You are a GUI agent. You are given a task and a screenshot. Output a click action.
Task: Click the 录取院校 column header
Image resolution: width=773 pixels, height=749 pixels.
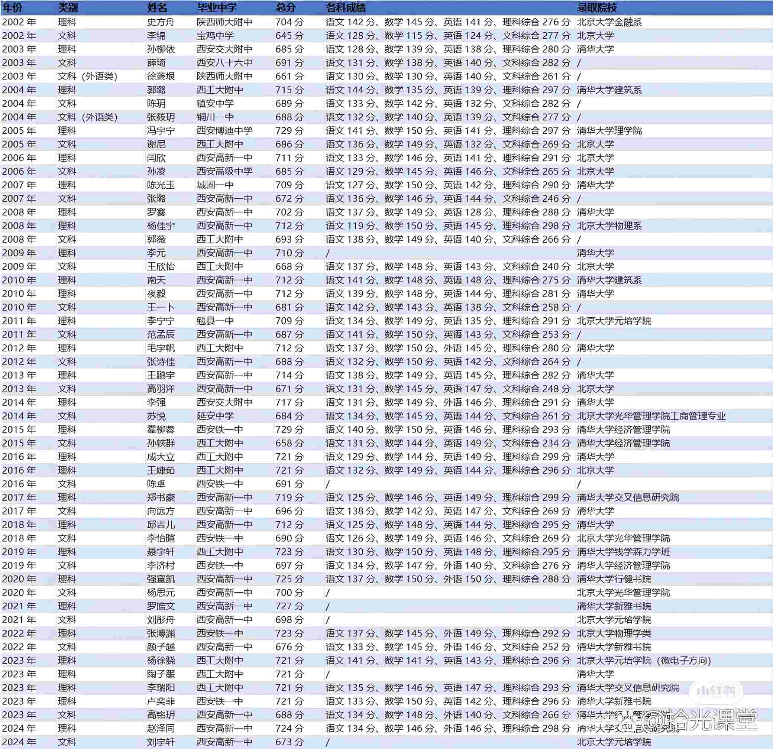[597, 7]
